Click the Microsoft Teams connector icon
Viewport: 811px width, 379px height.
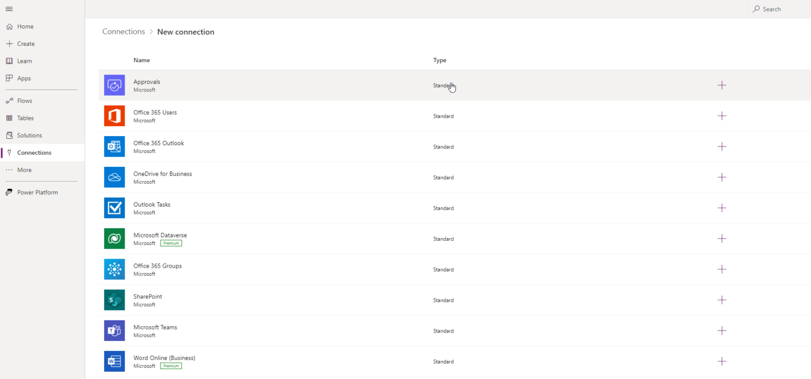click(x=114, y=330)
